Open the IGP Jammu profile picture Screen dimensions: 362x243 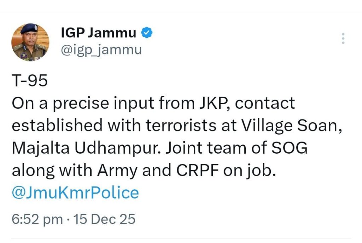coord(30,42)
